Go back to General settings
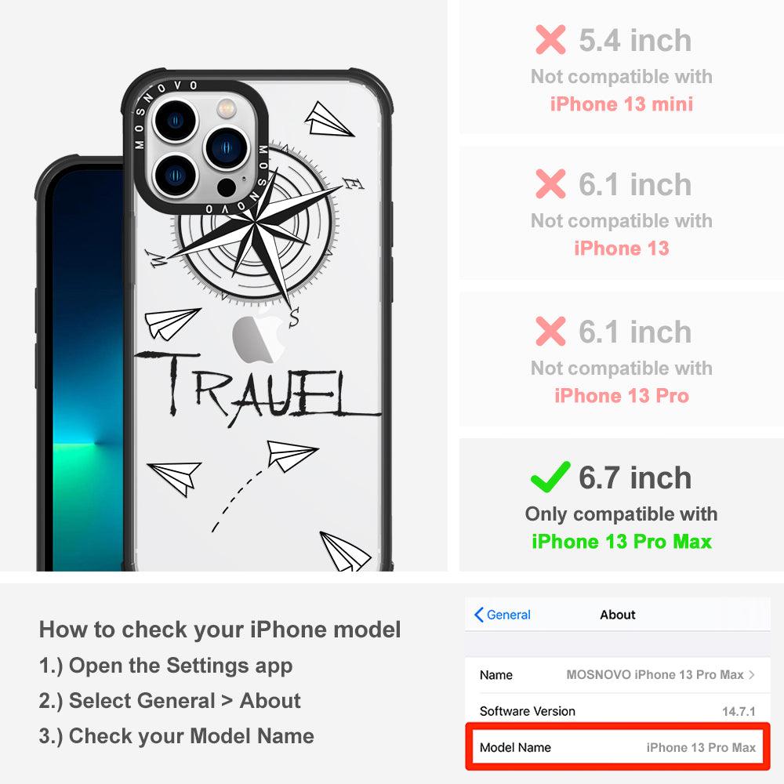This screenshot has height=784, width=784. [x=503, y=615]
